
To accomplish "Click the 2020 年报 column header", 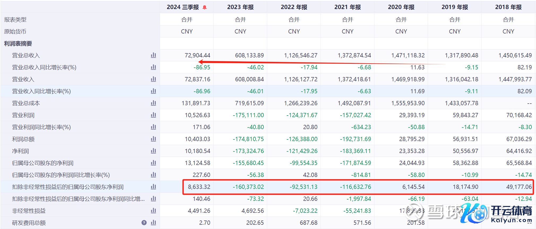I will pyautogui.click(x=401, y=7).
